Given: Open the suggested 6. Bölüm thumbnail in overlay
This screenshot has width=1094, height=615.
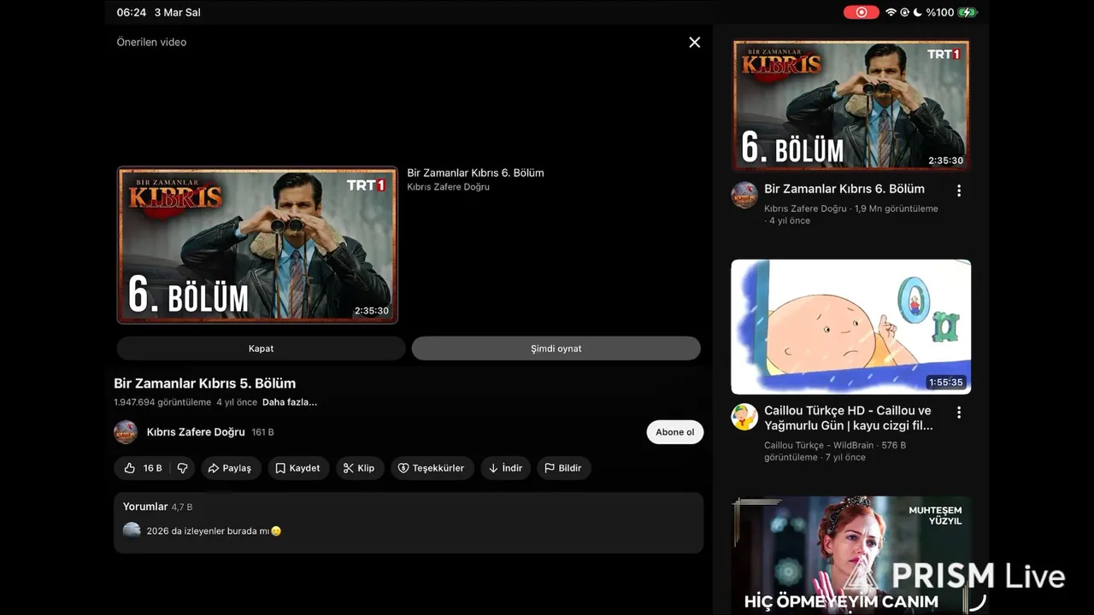Looking at the screenshot, I should pyautogui.click(x=257, y=245).
